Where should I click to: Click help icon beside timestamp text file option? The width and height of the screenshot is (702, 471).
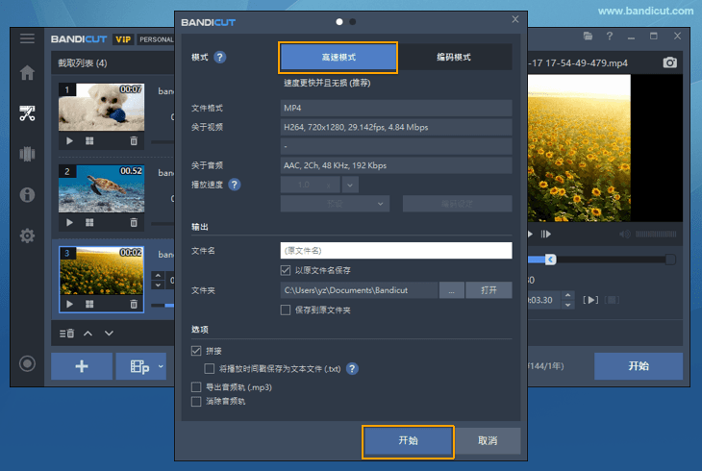pos(352,368)
